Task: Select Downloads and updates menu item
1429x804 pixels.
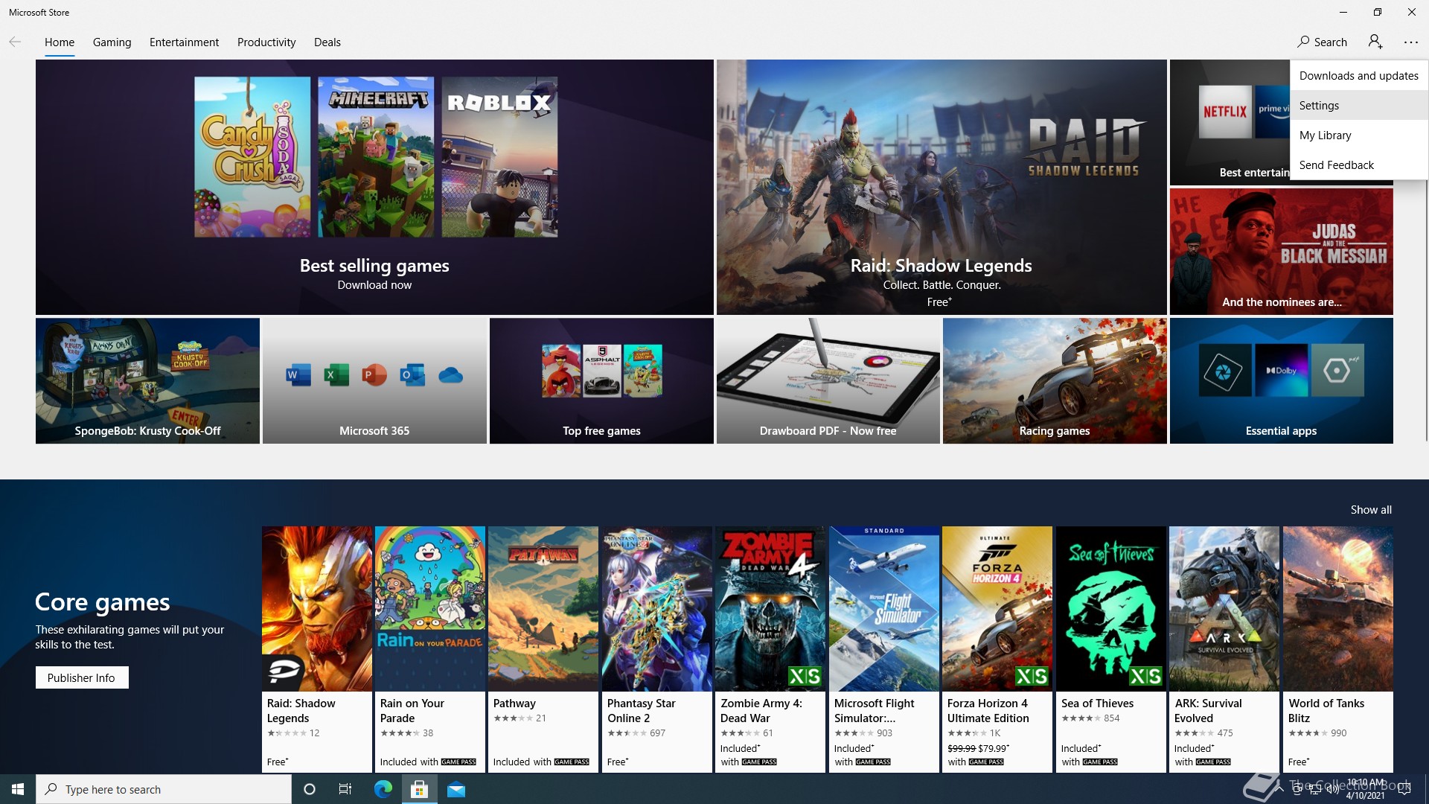Action: [x=1359, y=75]
